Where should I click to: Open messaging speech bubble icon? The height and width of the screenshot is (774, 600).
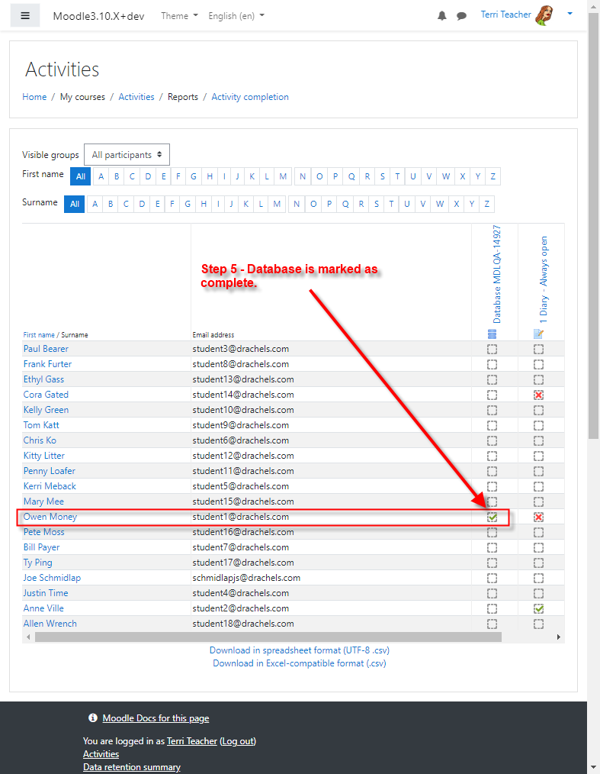[x=461, y=16]
